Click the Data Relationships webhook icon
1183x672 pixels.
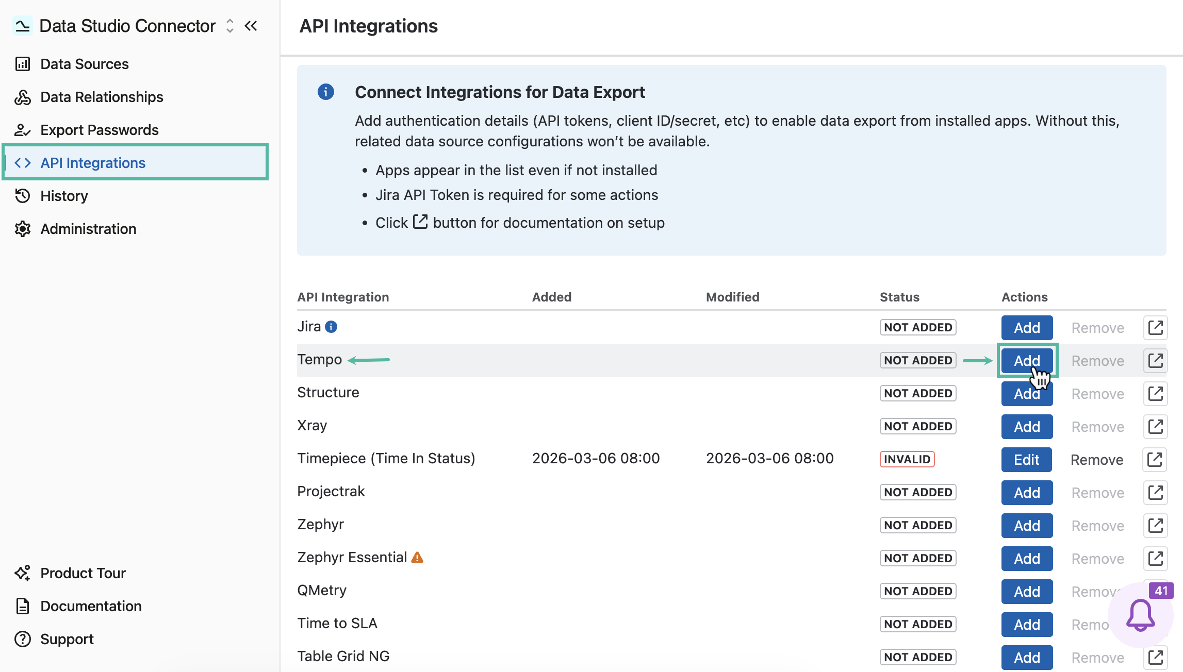click(23, 97)
